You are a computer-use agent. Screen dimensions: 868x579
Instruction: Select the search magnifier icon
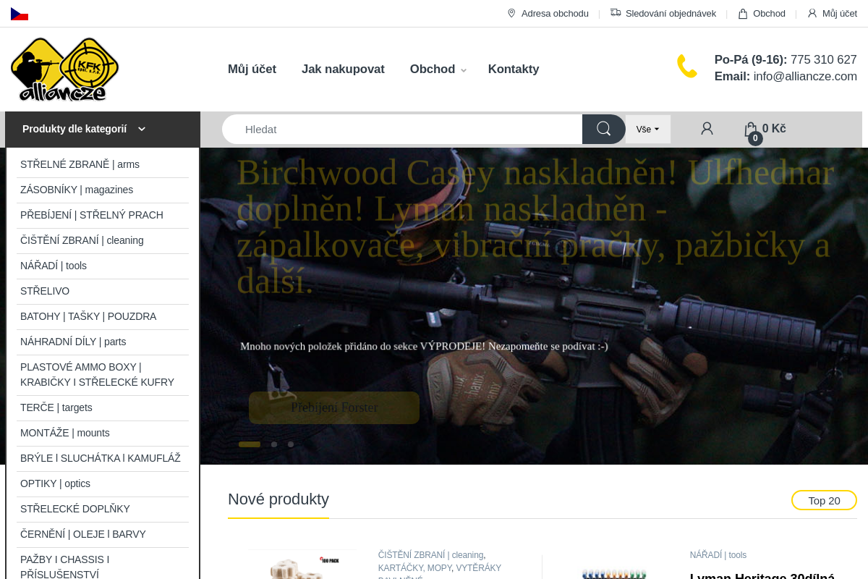click(603, 129)
